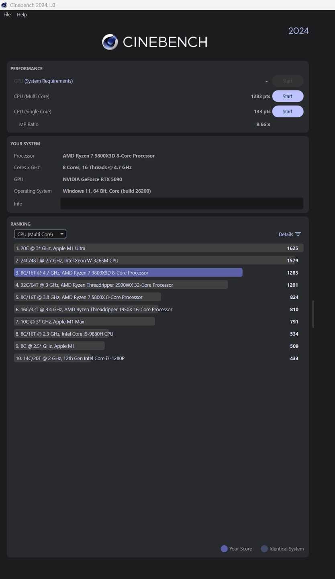Click the Cinebench logo sphere icon

click(x=110, y=42)
